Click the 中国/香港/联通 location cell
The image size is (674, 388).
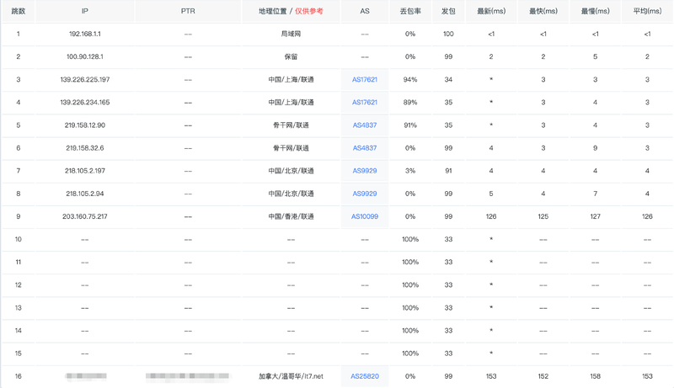(x=291, y=216)
